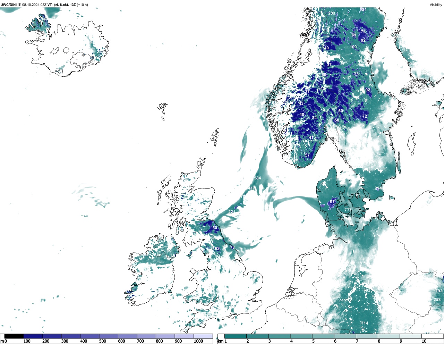Click the '75' visibility value on the map
This screenshot has height=344, width=444.
[356, 74]
